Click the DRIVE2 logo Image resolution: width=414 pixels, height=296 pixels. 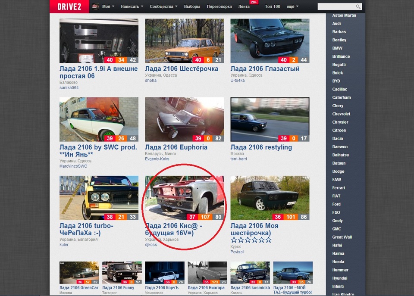[69, 6]
